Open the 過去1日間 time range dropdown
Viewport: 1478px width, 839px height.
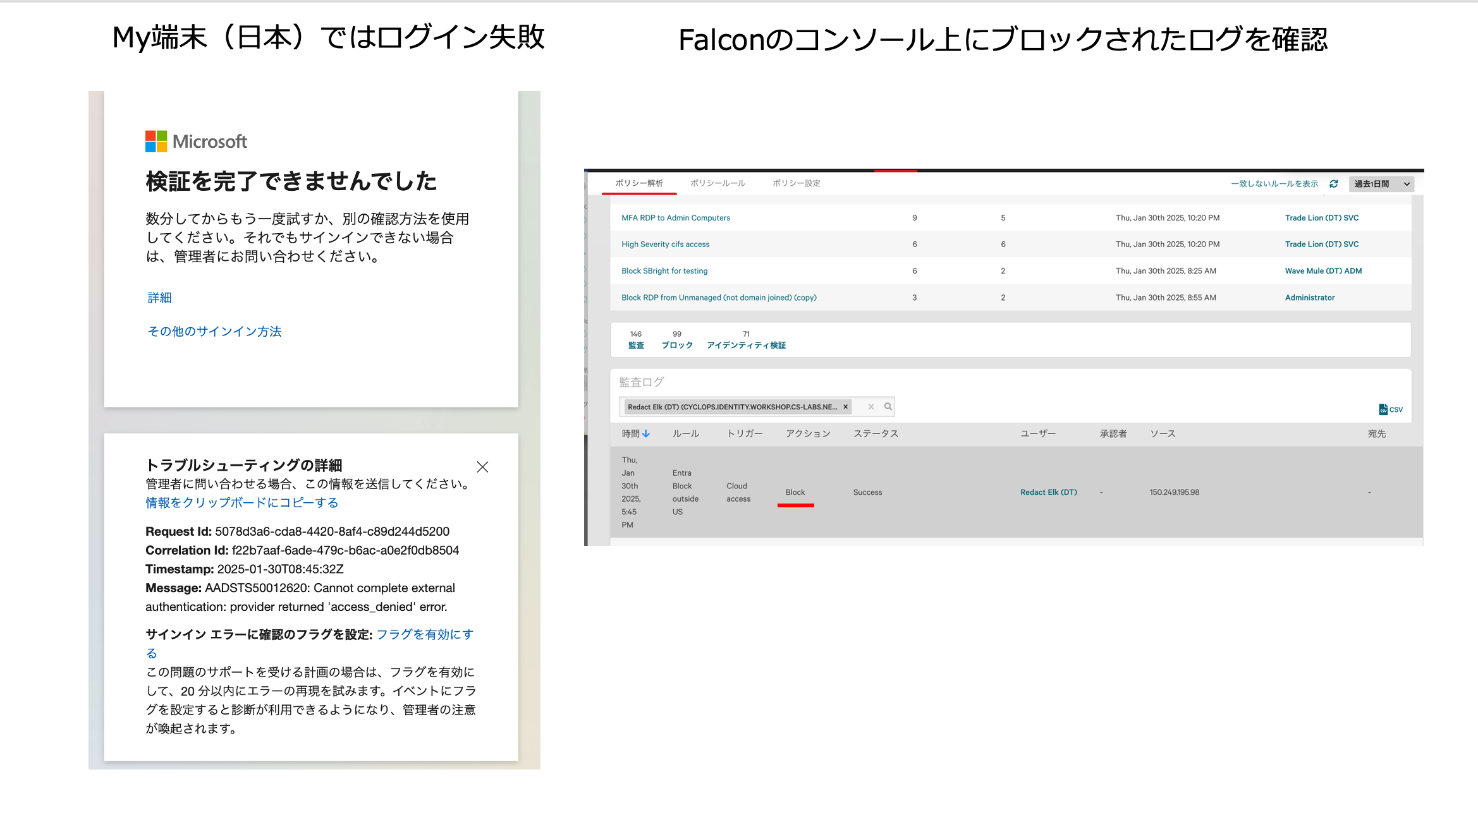[x=1381, y=184]
